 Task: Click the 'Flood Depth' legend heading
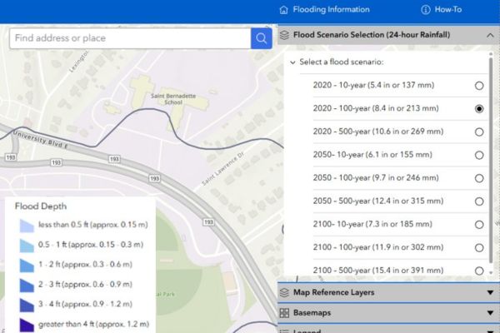point(41,206)
